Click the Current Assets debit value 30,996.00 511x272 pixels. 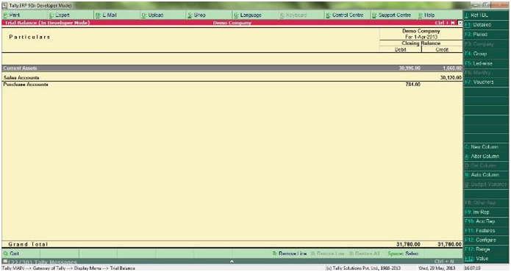[410, 68]
